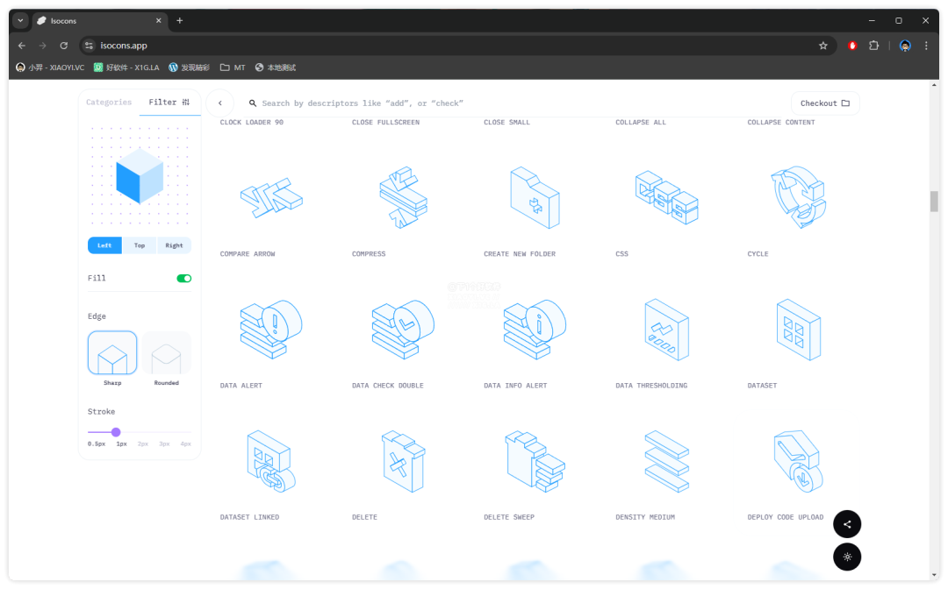This screenshot has width=948, height=589.
Task: Select the Deploy Code Upload icon
Action: coord(798,461)
